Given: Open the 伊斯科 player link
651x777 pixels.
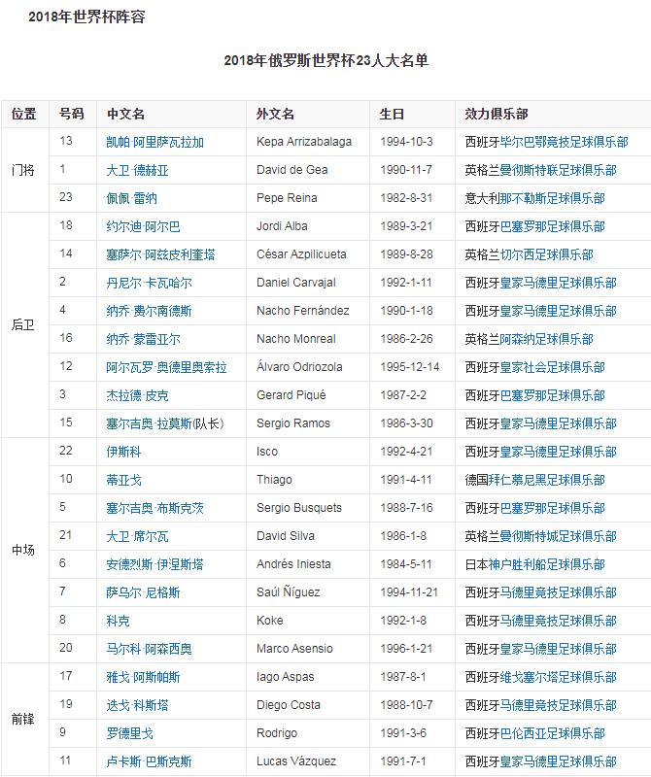Looking at the screenshot, I should pyautogui.click(x=124, y=453).
